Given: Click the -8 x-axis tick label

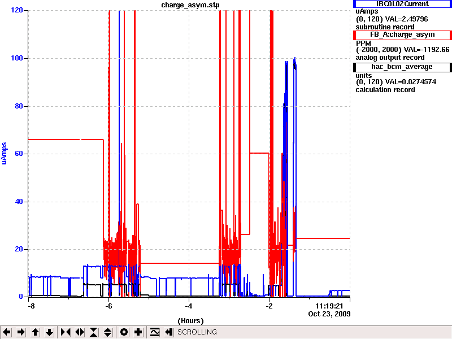Looking at the screenshot, I should [x=31, y=306].
